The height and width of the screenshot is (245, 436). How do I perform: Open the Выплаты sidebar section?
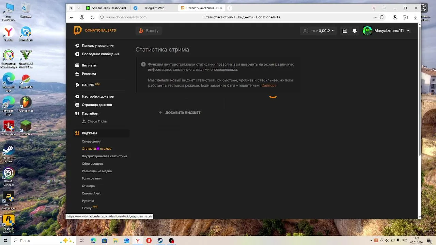coord(89,65)
